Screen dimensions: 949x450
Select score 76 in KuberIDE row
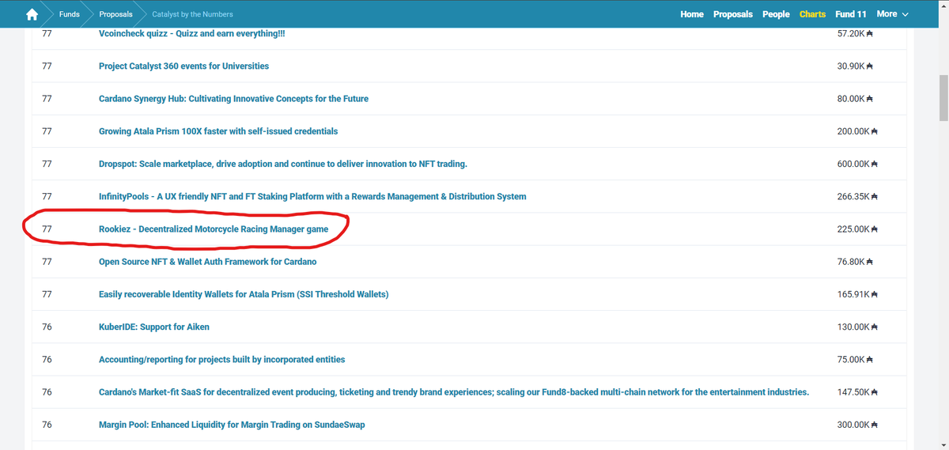tap(47, 327)
